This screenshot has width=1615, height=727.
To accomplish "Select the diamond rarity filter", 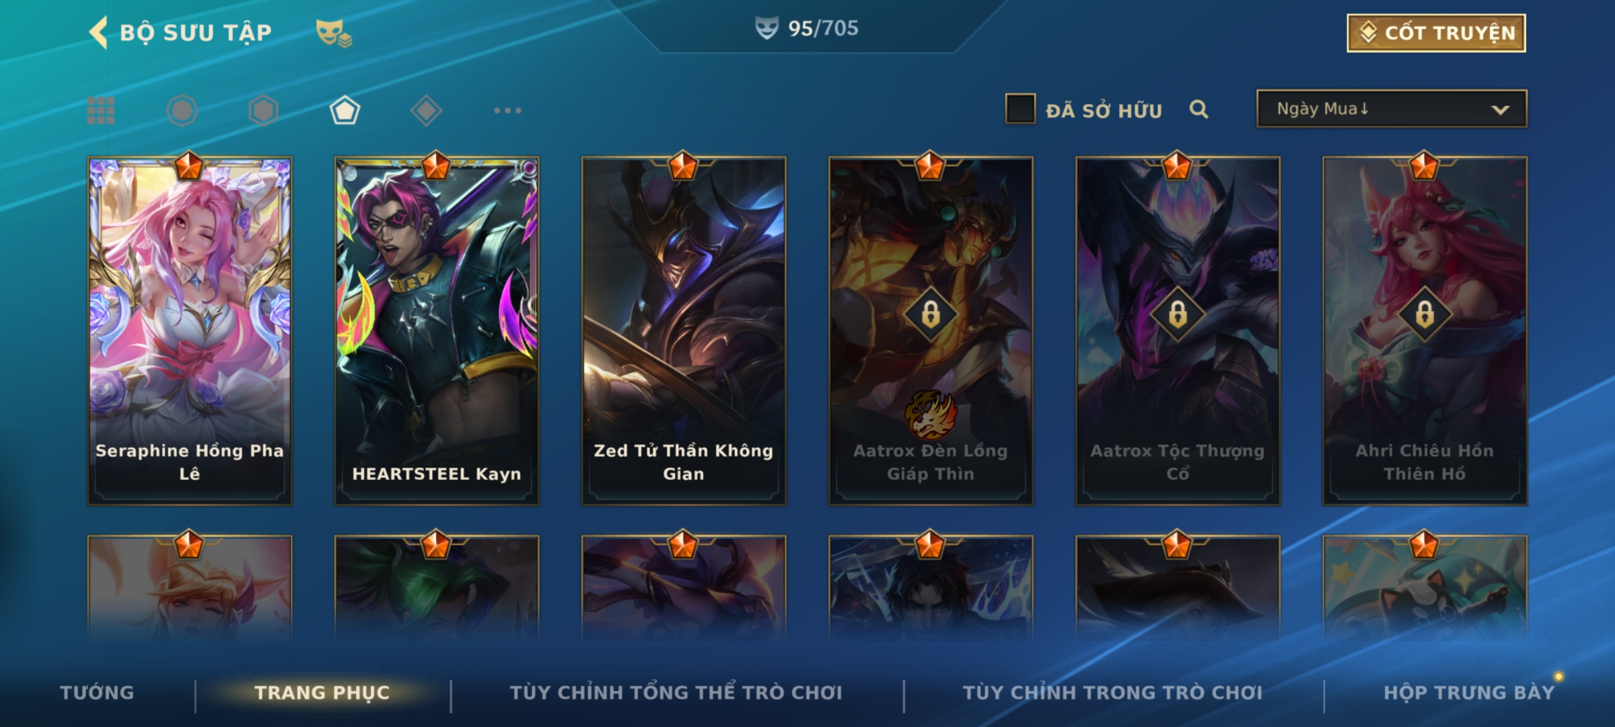I will (426, 110).
